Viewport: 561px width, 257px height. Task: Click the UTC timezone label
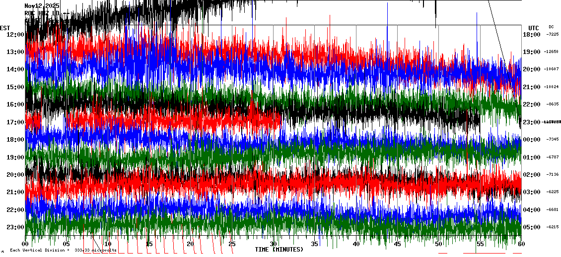(x=534, y=28)
